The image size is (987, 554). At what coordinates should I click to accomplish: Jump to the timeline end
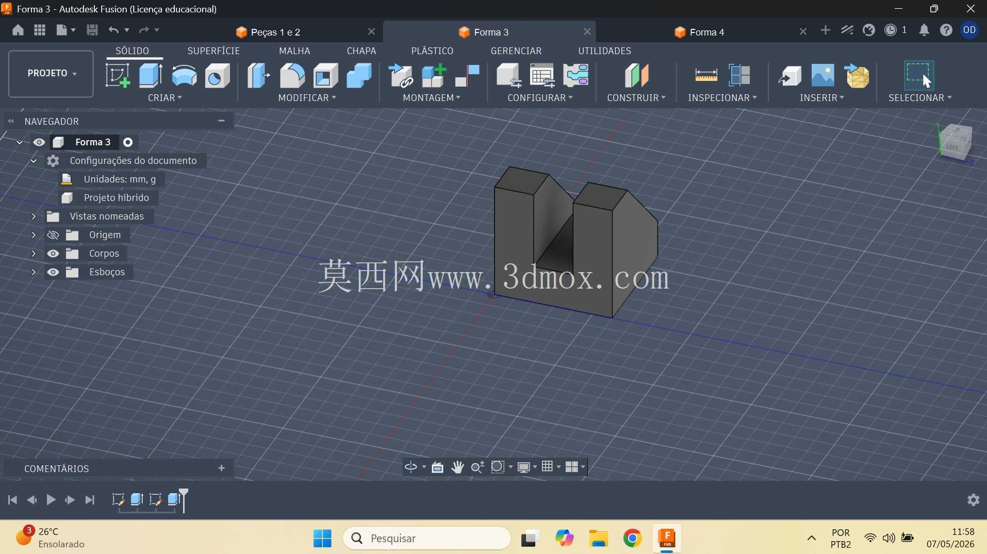(x=90, y=499)
